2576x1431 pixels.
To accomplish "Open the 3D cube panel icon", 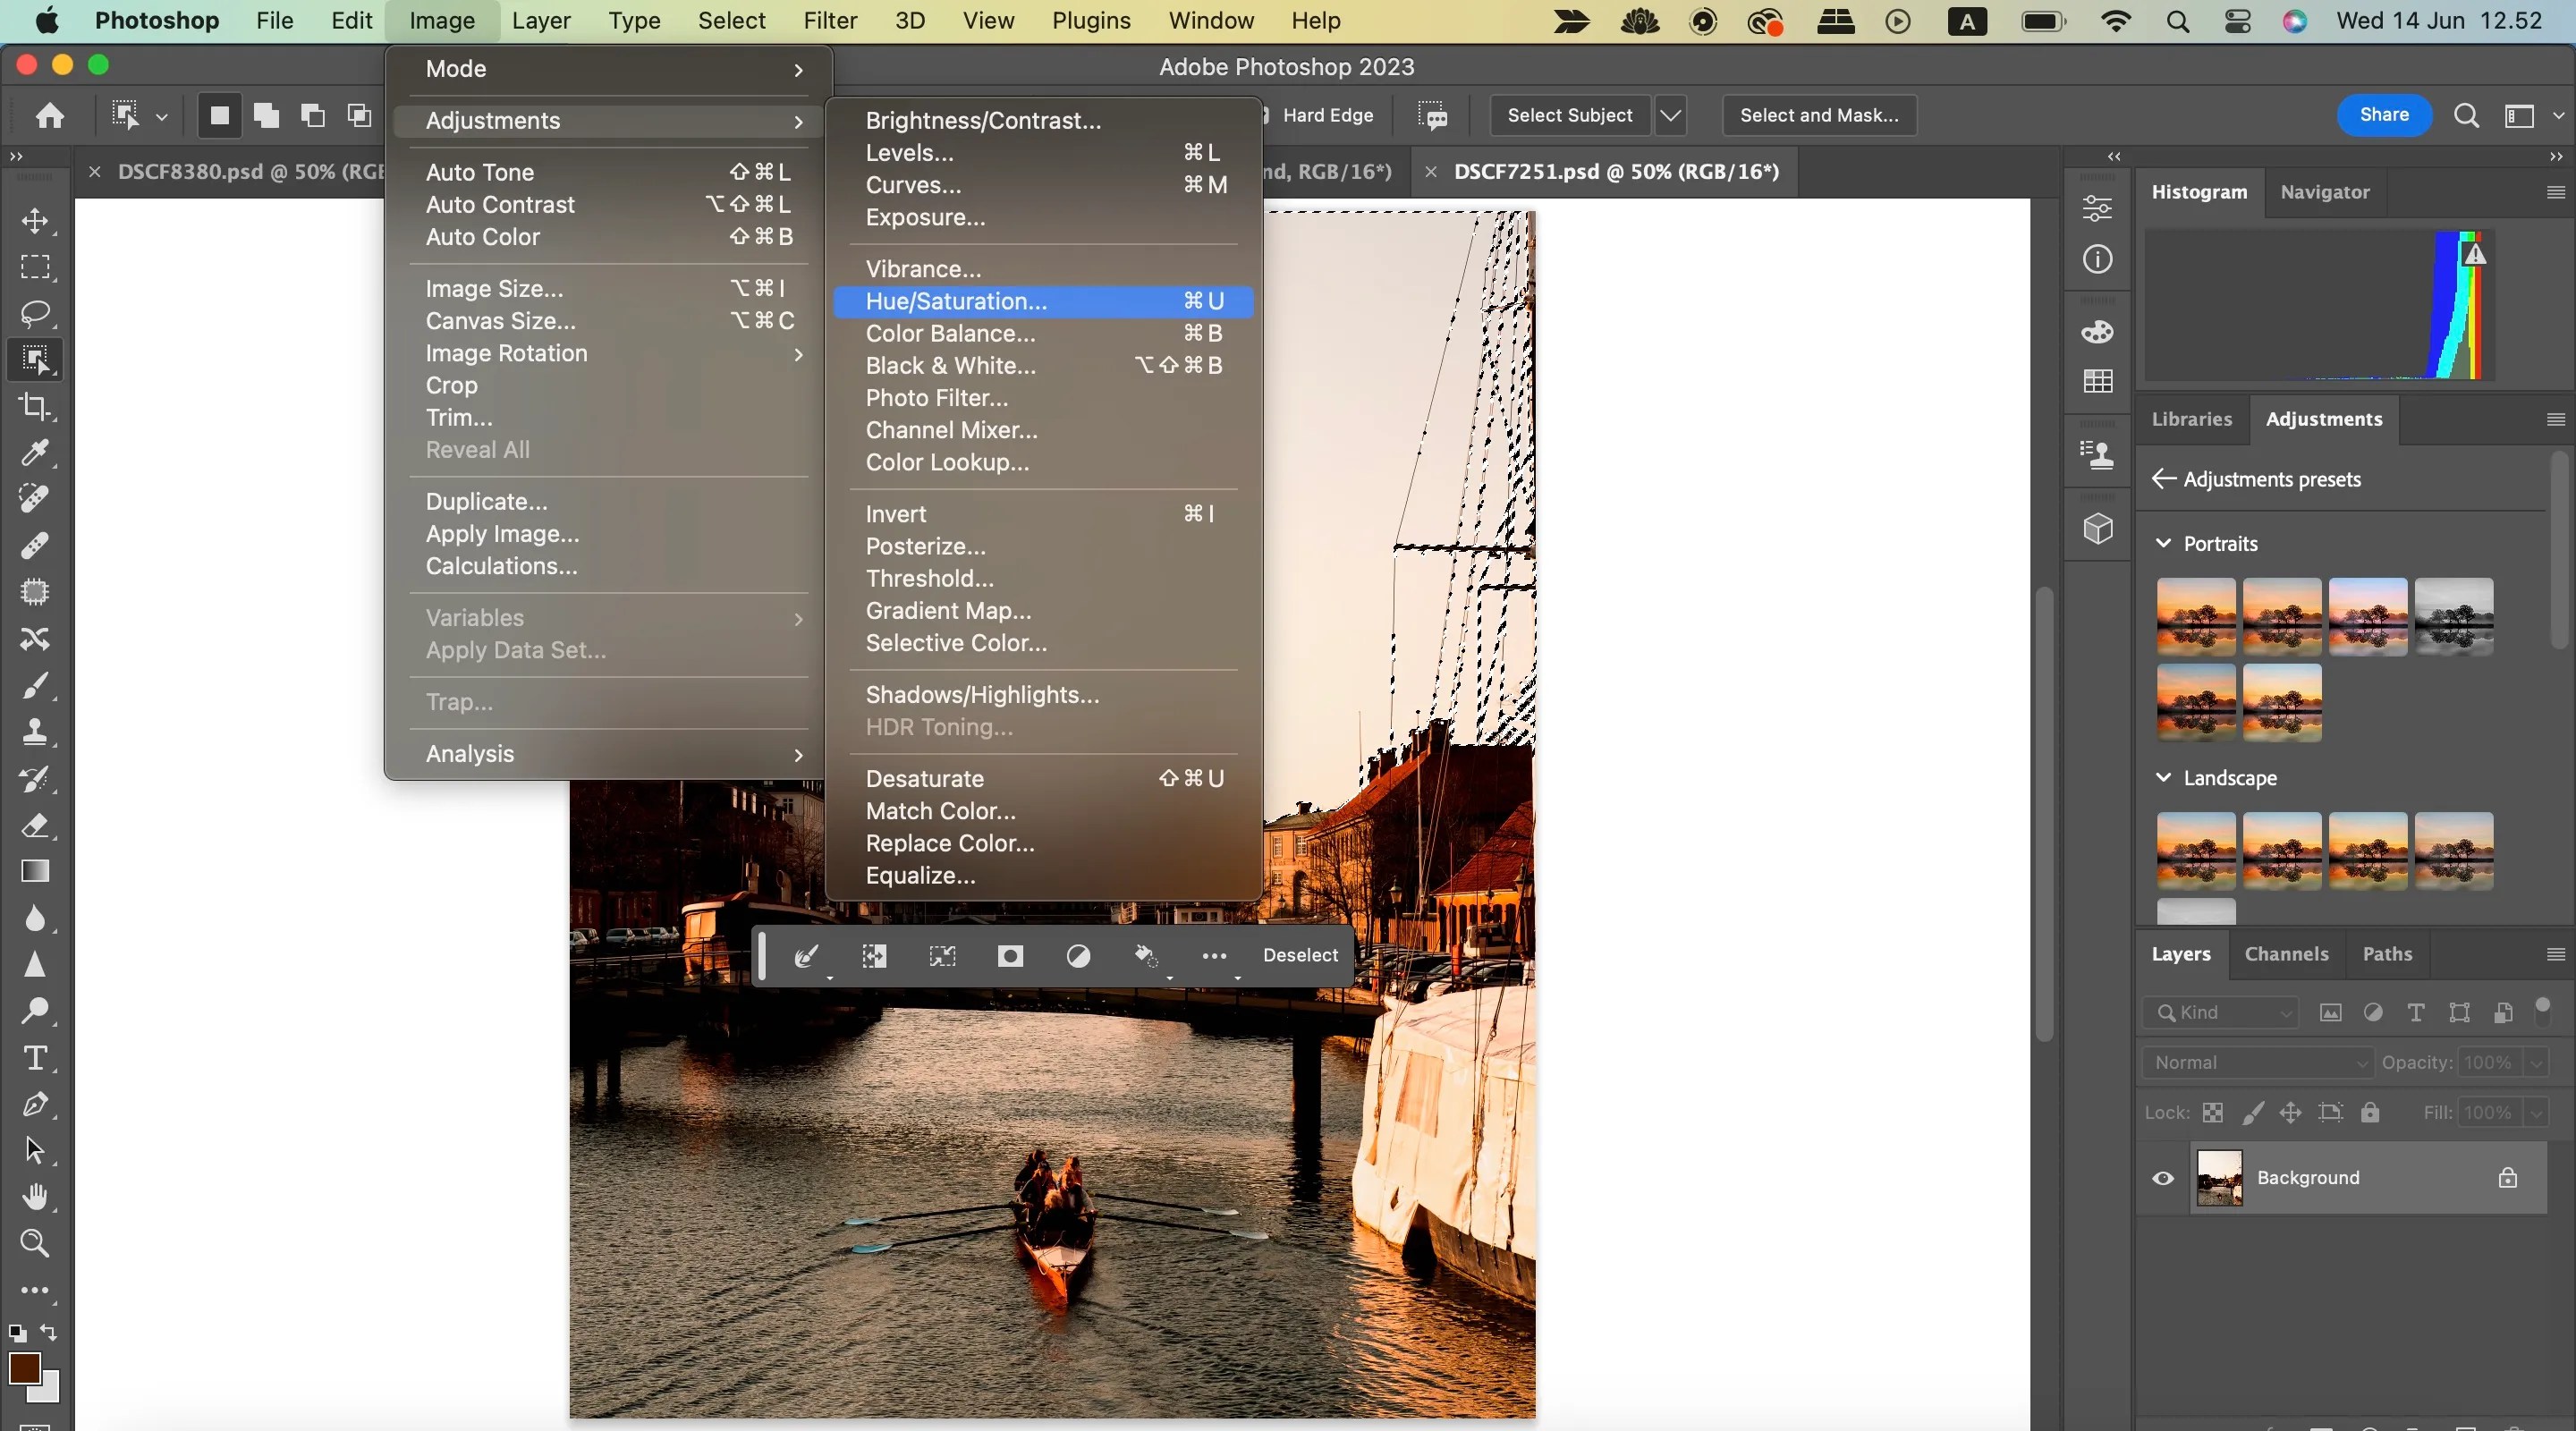I will coord(2097,528).
